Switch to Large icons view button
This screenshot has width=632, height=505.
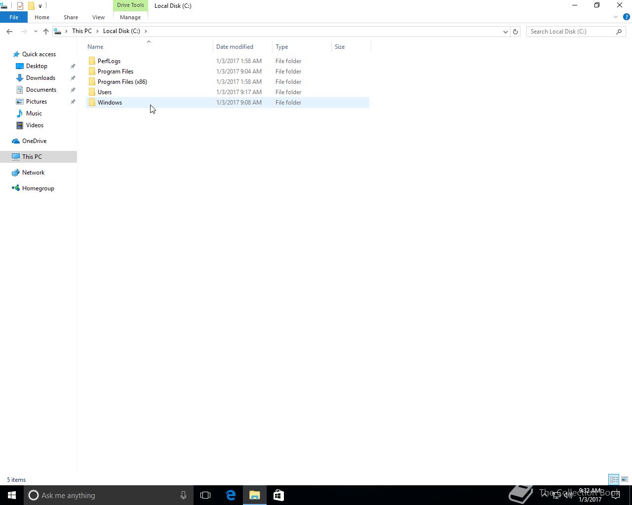pyautogui.click(x=625, y=479)
